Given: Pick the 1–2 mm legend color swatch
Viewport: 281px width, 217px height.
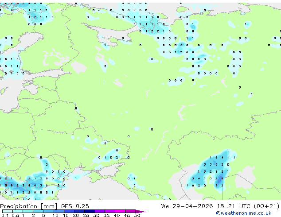Looking at the screenshot, I should (28, 211).
